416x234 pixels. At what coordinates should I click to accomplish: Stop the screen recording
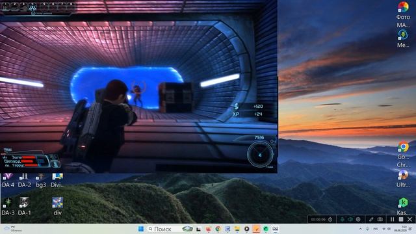pos(401,220)
